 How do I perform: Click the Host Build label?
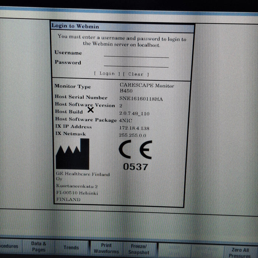pyautogui.click(x=69, y=112)
